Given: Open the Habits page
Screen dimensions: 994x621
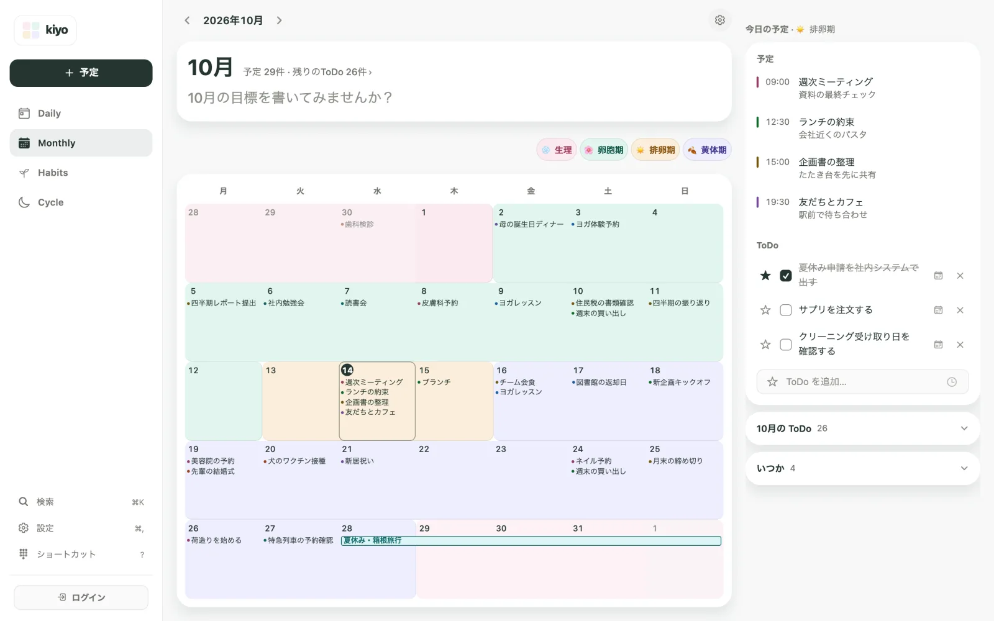Looking at the screenshot, I should click(81, 173).
